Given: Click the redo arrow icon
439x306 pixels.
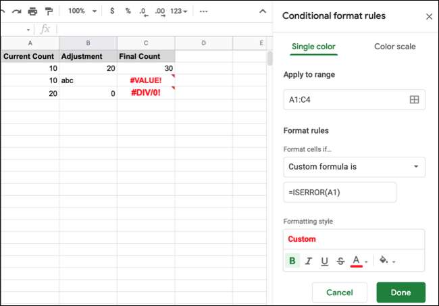Looking at the screenshot, I should point(16,11).
